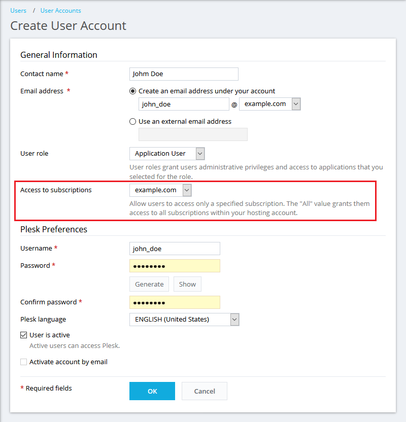Click the external email address field
The height and width of the screenshot is (422, 406).
(x=193, y=134)
